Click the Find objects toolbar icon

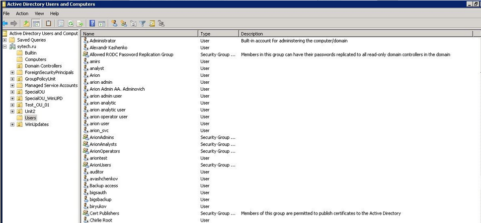tap(152, 23)
